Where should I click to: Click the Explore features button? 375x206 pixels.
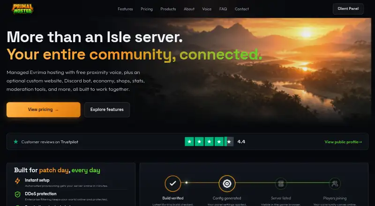point(107,110)
